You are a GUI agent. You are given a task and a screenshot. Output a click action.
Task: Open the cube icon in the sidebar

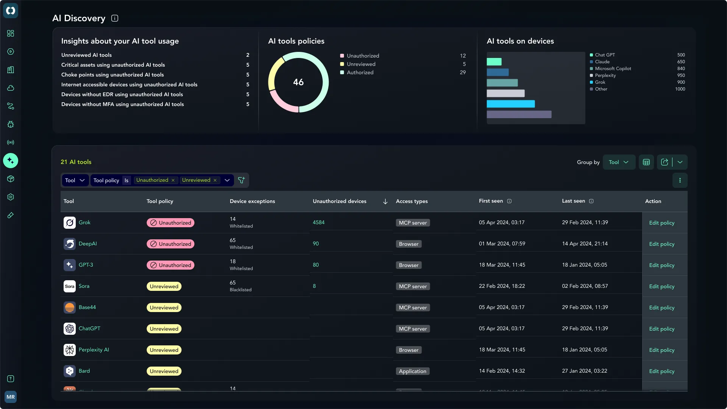coord(11,179)
